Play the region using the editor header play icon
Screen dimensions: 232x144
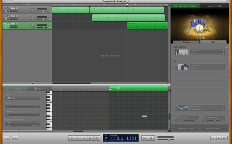click(118, 88)
